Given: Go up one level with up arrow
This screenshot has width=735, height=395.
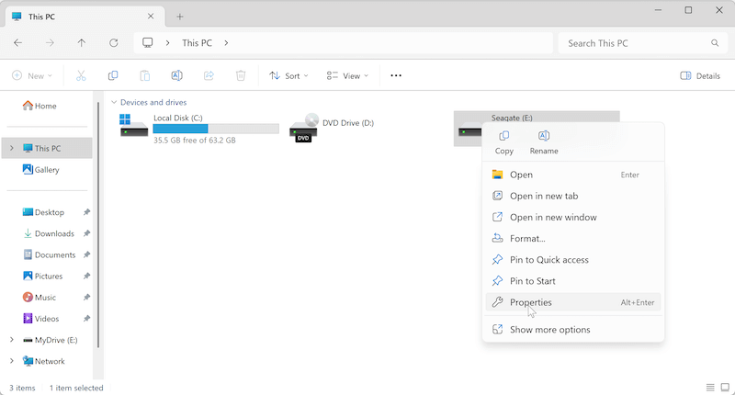Looking at the screenshot, I should coord(82,42).
